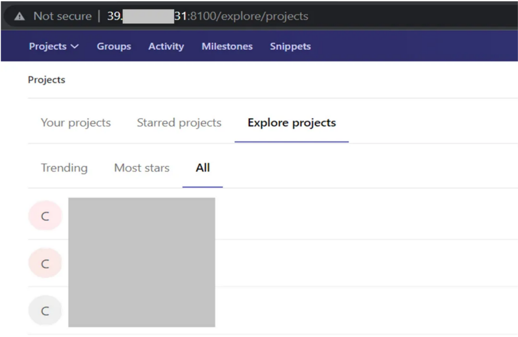Screen dimensions: 518x337
Task: Switch to Starred projects tab
Action: [x=179, y=123]
